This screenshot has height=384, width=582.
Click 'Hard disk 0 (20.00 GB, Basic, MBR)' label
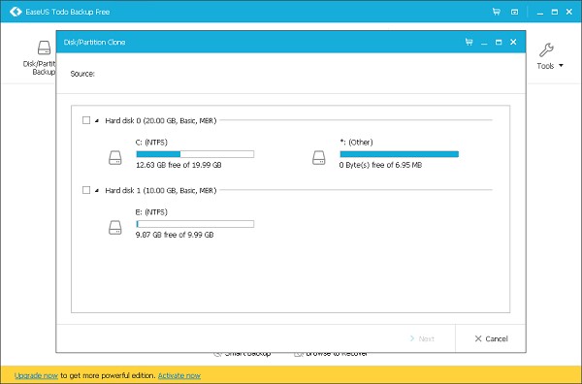161,120
